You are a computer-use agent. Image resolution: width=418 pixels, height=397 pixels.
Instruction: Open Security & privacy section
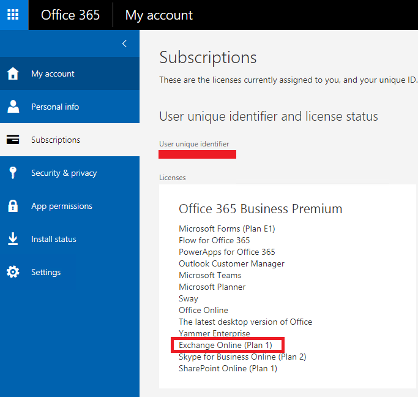pos(70,173)
